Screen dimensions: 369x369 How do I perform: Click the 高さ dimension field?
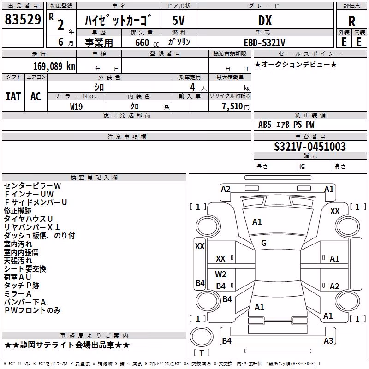pos(349,166)
